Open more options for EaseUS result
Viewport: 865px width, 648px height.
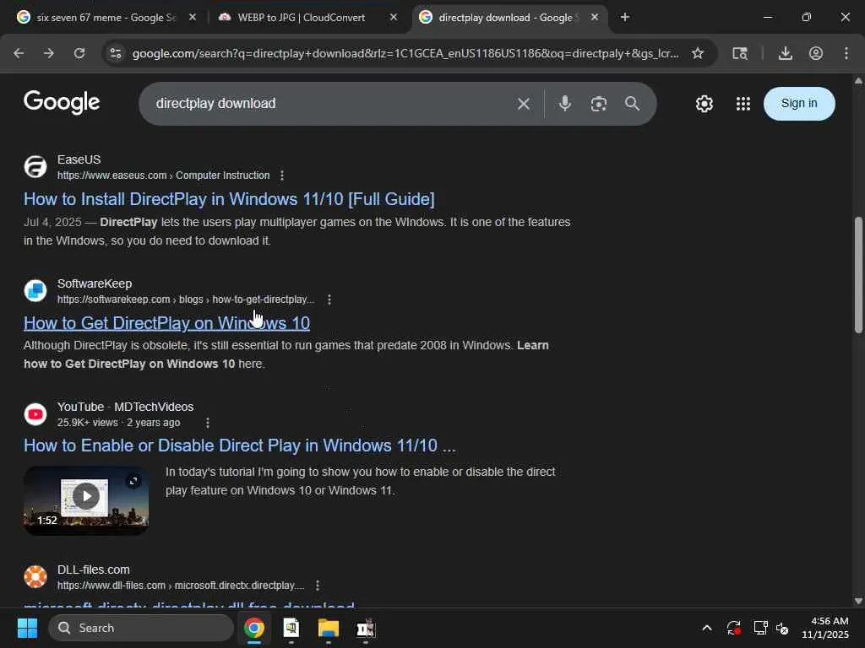coord(282,175)
